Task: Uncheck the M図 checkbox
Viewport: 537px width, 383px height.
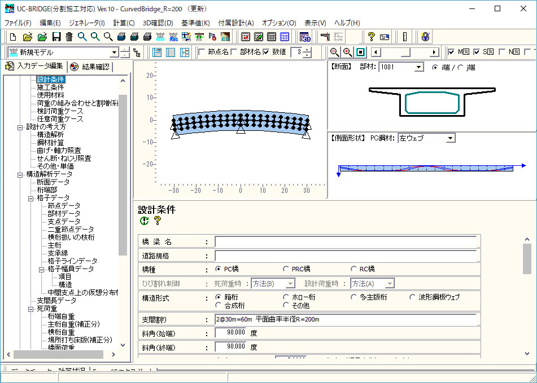Action: click(x=452, y=52)
